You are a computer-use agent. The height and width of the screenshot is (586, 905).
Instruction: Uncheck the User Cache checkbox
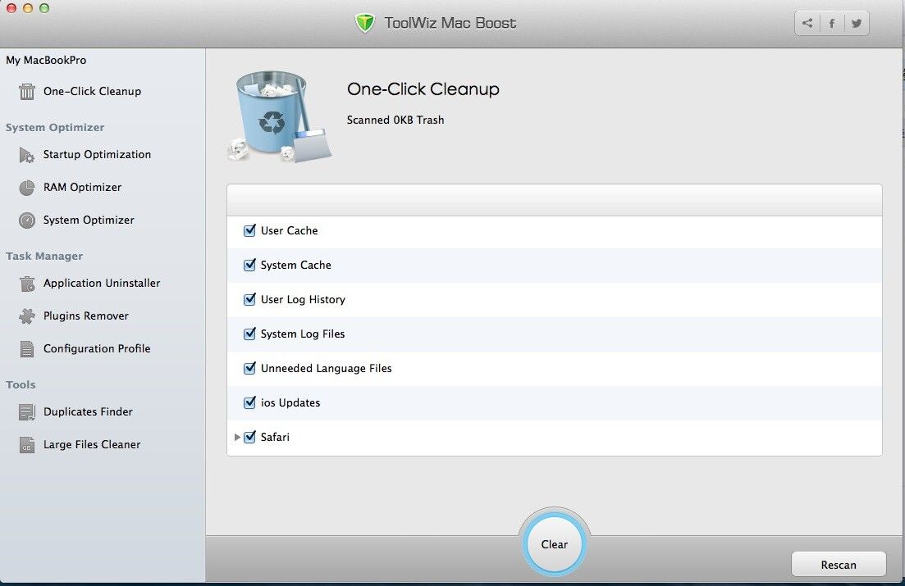tap(250, 230)
